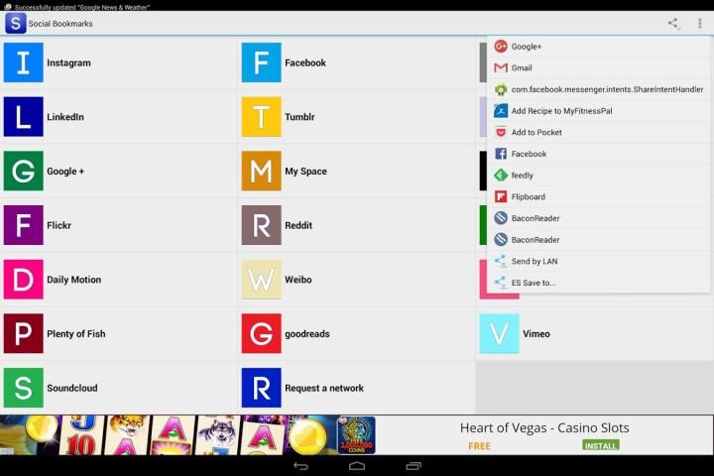The image size is (714, 476).
Task: Tap the green Soundcloud tile icon
Action: (23, 388)
